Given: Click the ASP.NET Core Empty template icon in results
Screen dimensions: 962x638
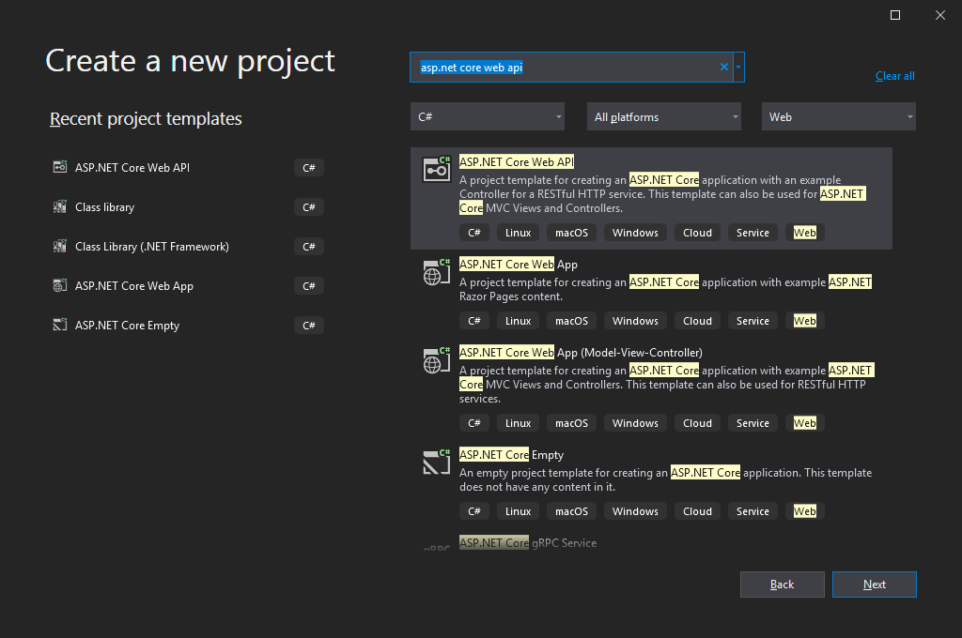Looking at the screenshot, I should pos(436,463).
